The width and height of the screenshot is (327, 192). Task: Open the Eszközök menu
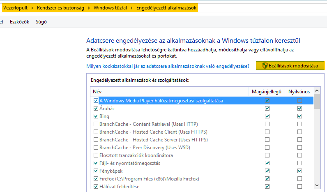click(19, 22)
